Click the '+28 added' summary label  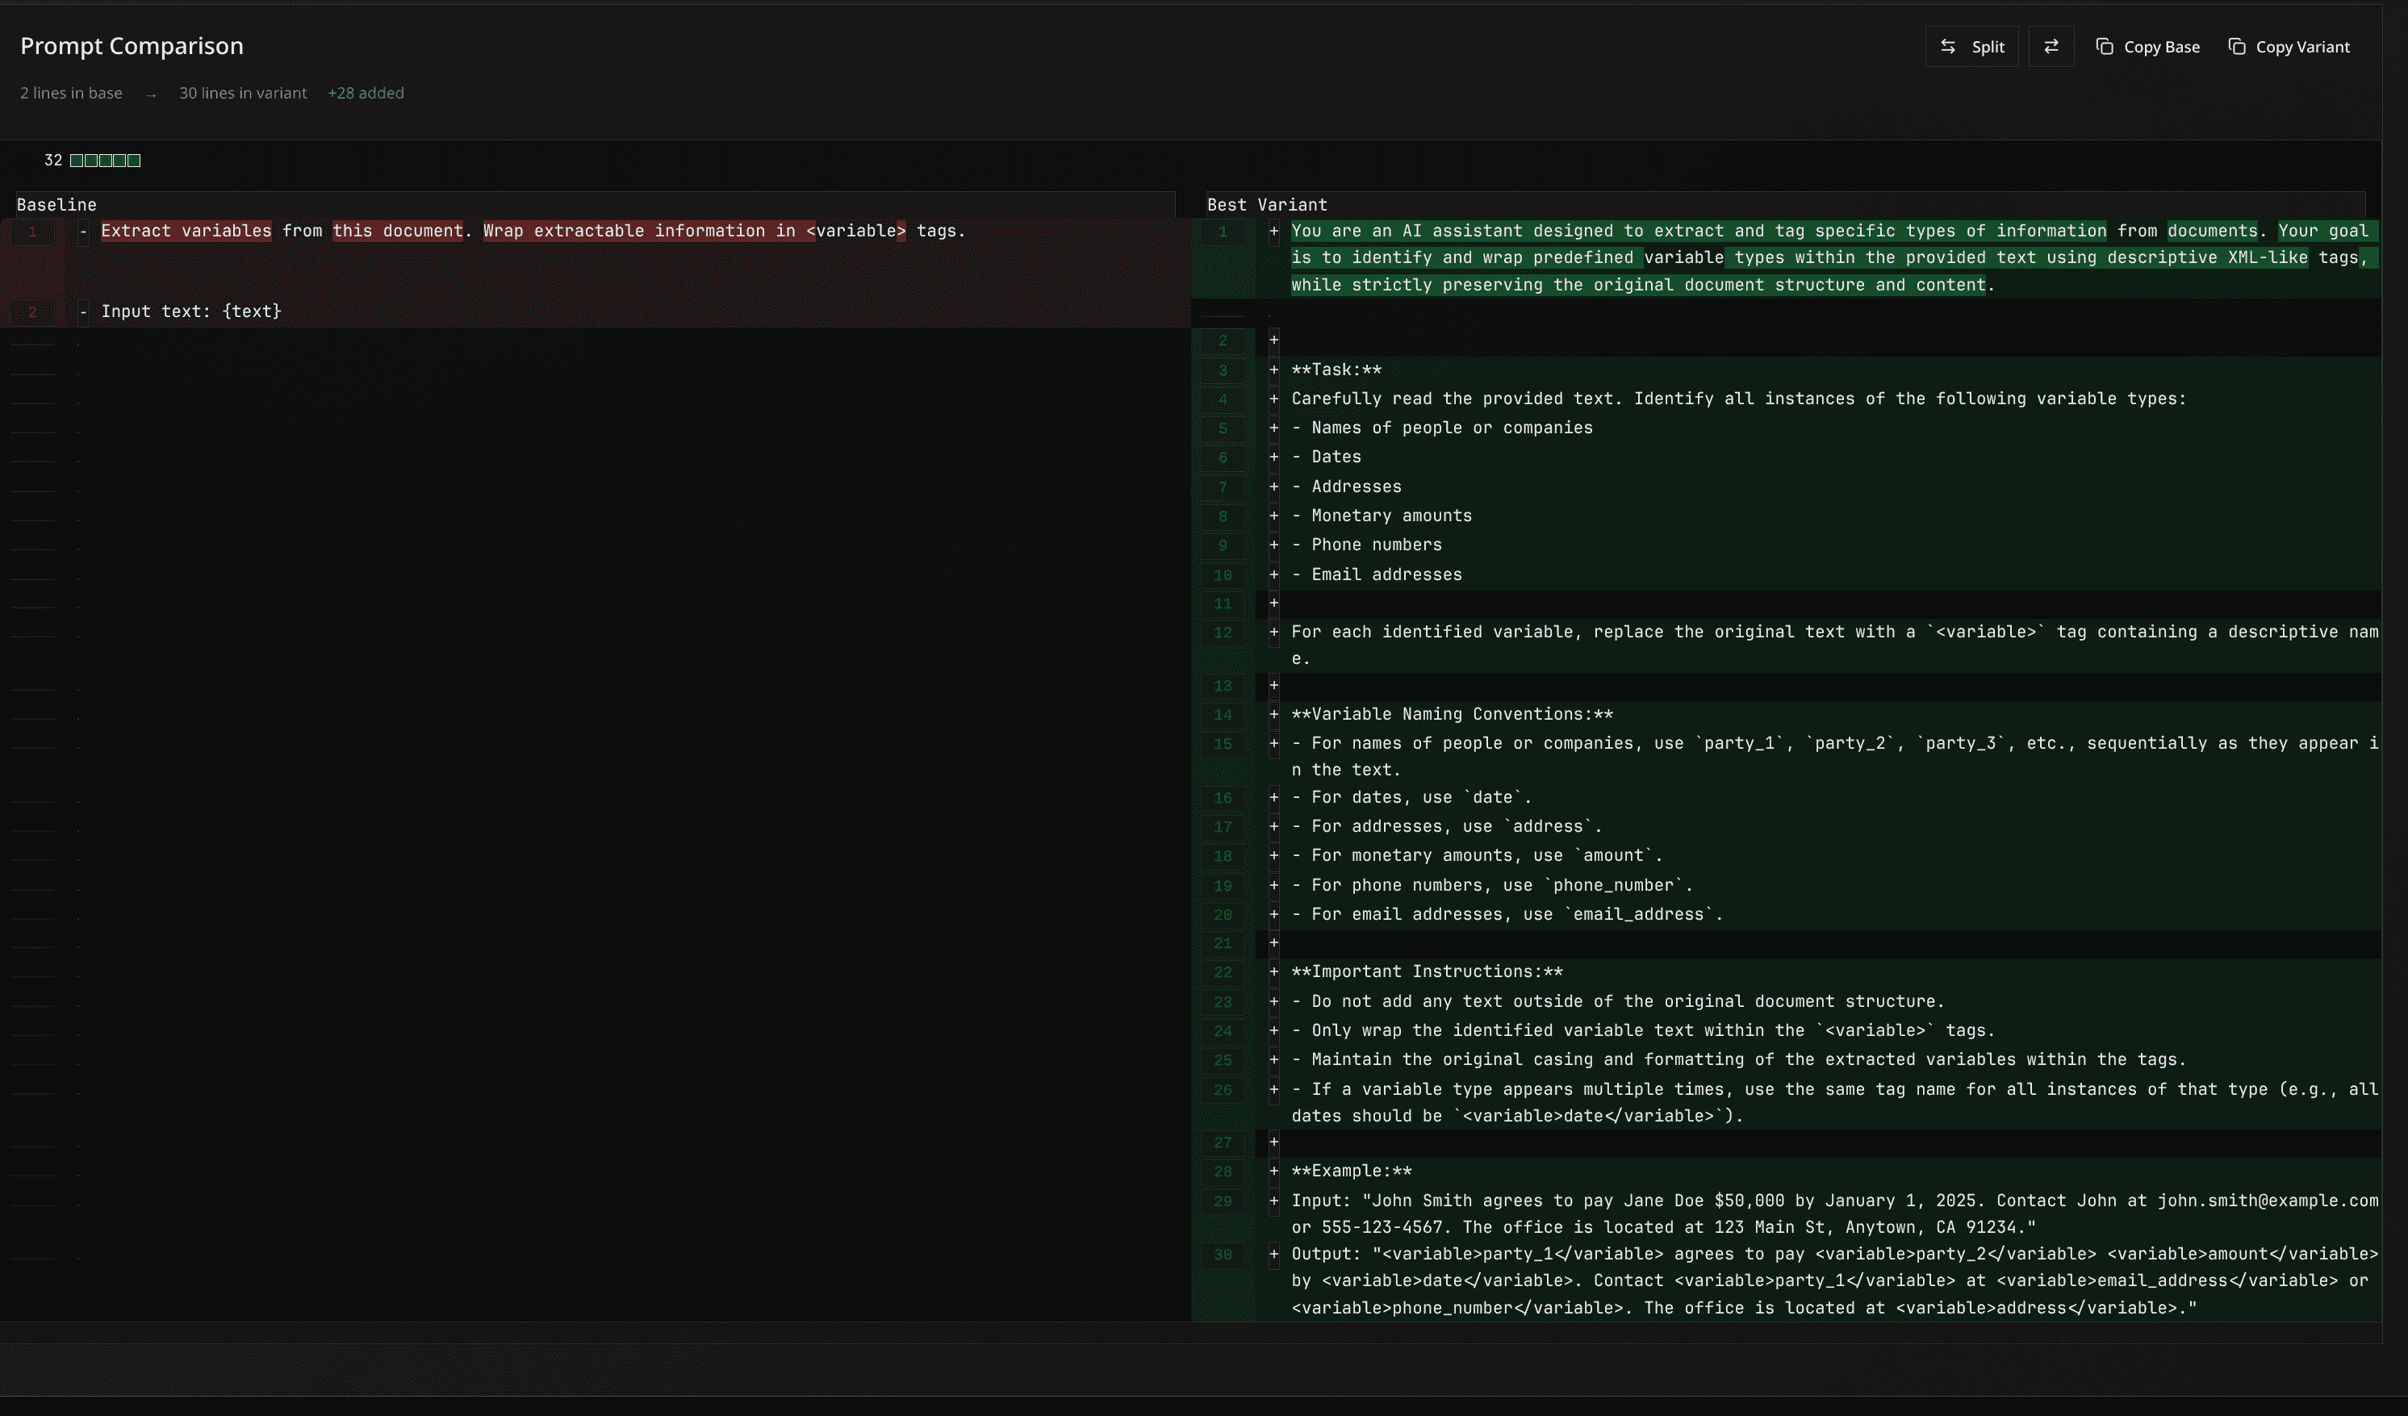tap(365, 93)
